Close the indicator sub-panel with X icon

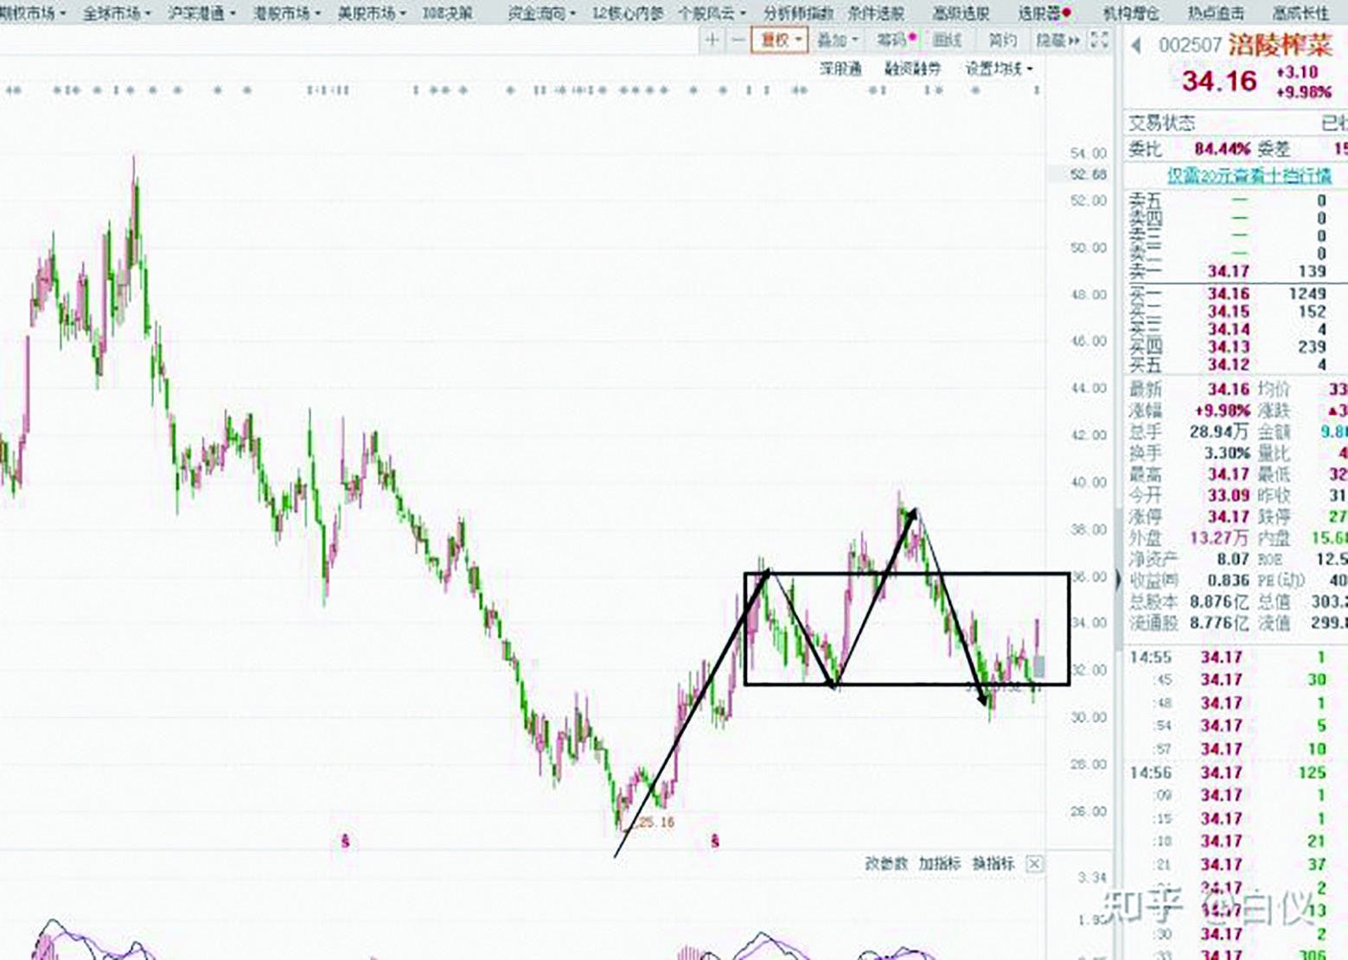tap(1034, 863)
